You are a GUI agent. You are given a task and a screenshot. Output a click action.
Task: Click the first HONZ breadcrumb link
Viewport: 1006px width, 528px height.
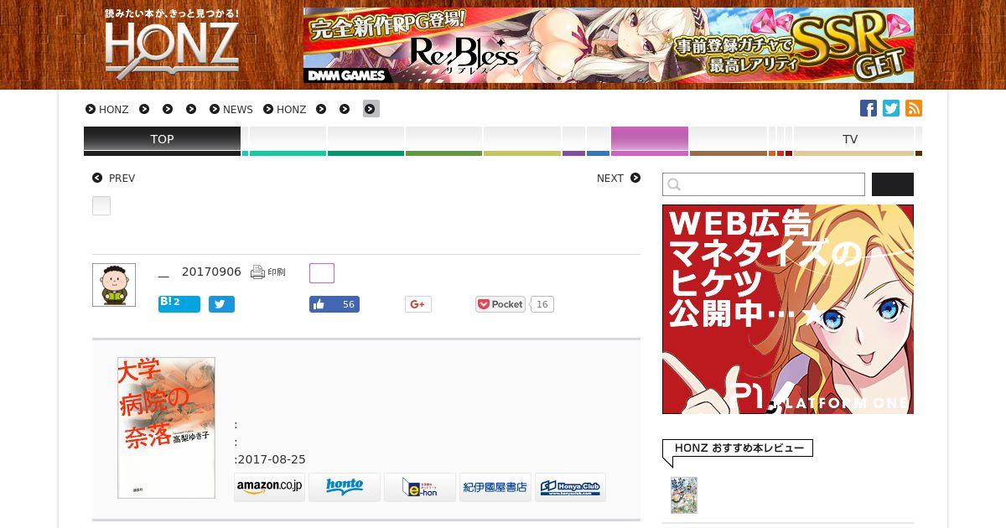tap(107, 109)
